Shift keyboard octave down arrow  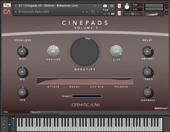(4, 128)
